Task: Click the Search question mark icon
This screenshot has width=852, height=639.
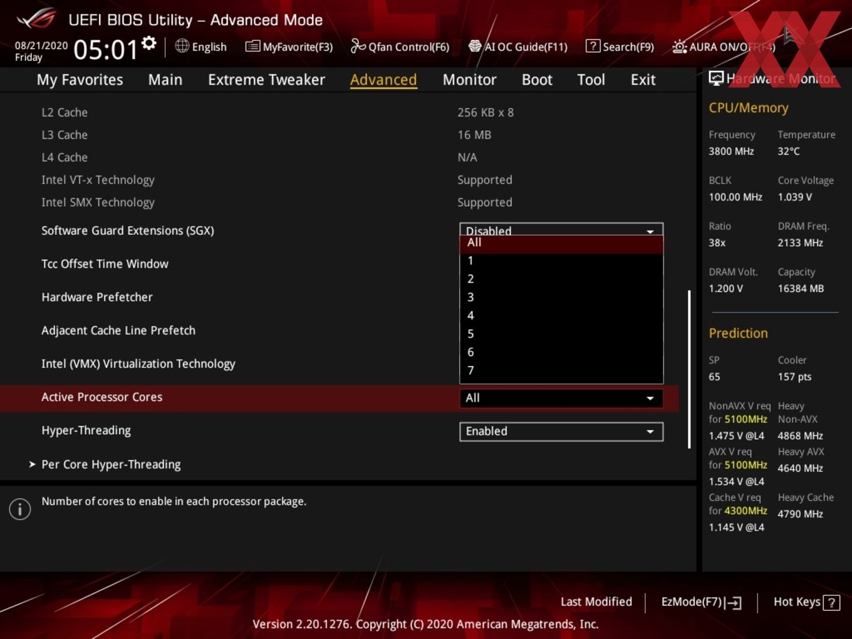Action: pos(592,46)
